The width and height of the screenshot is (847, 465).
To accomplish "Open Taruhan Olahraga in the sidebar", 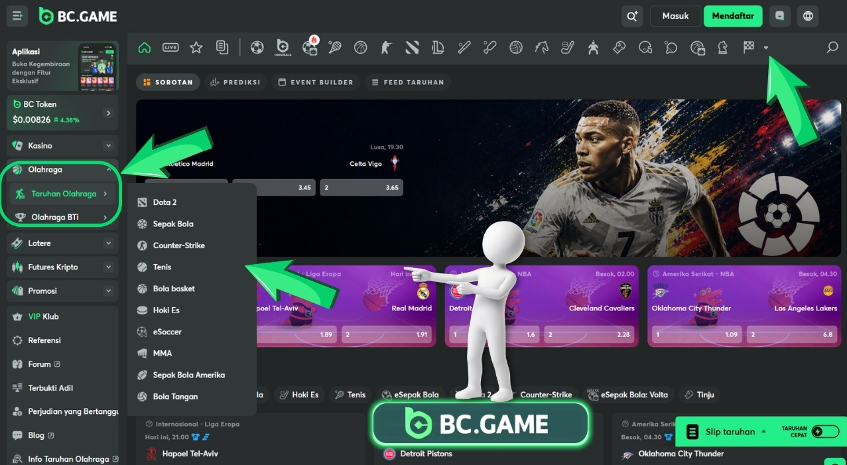I will [x=62, y=194].
